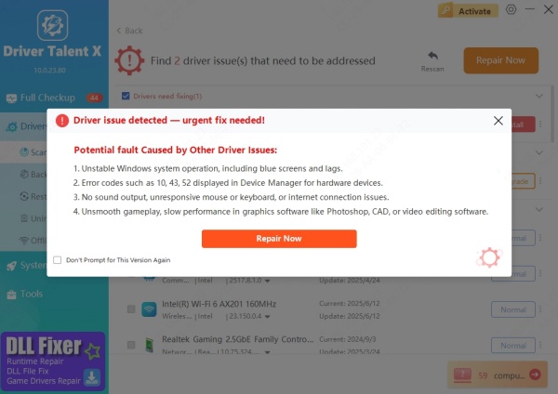Screen dimensions: 558x394
Task: Toggle checkbox for Realtek Gaming 2.5GbE driver
Action: (x=131, y=345)
